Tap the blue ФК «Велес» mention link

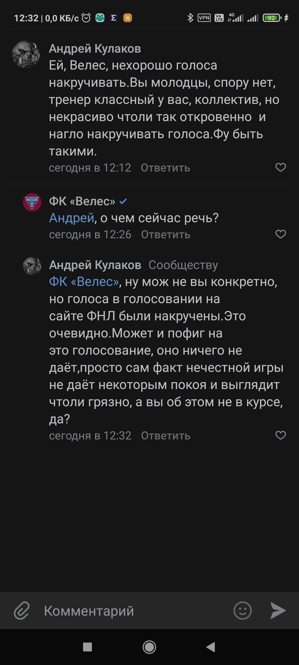tap(84, 282)
